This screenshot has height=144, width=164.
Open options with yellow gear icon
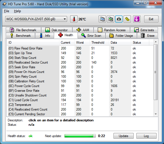[127, 19]
